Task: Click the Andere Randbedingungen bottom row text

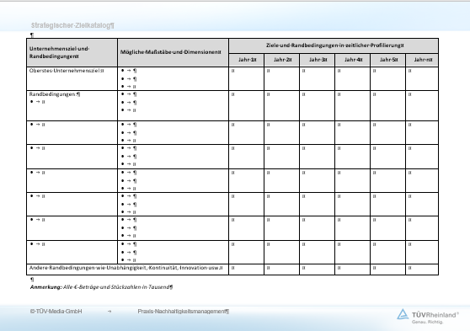Action: [126, 268]
